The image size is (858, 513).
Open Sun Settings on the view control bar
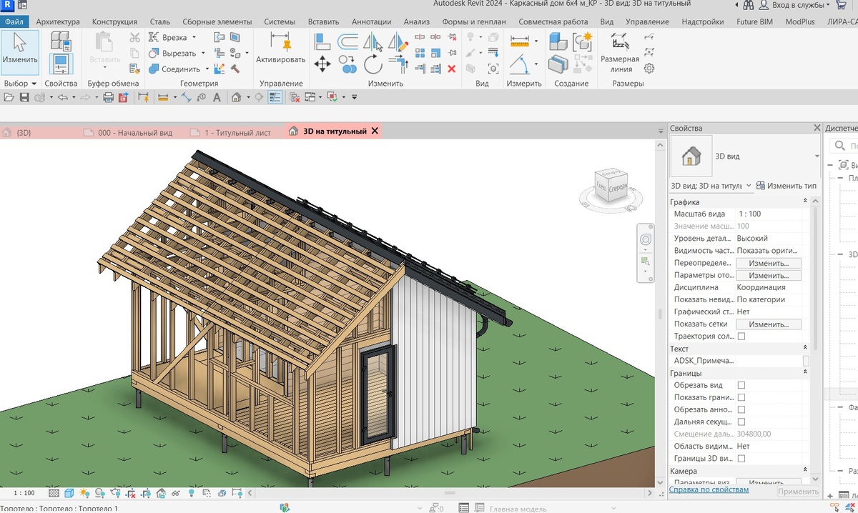pos(84,492)
